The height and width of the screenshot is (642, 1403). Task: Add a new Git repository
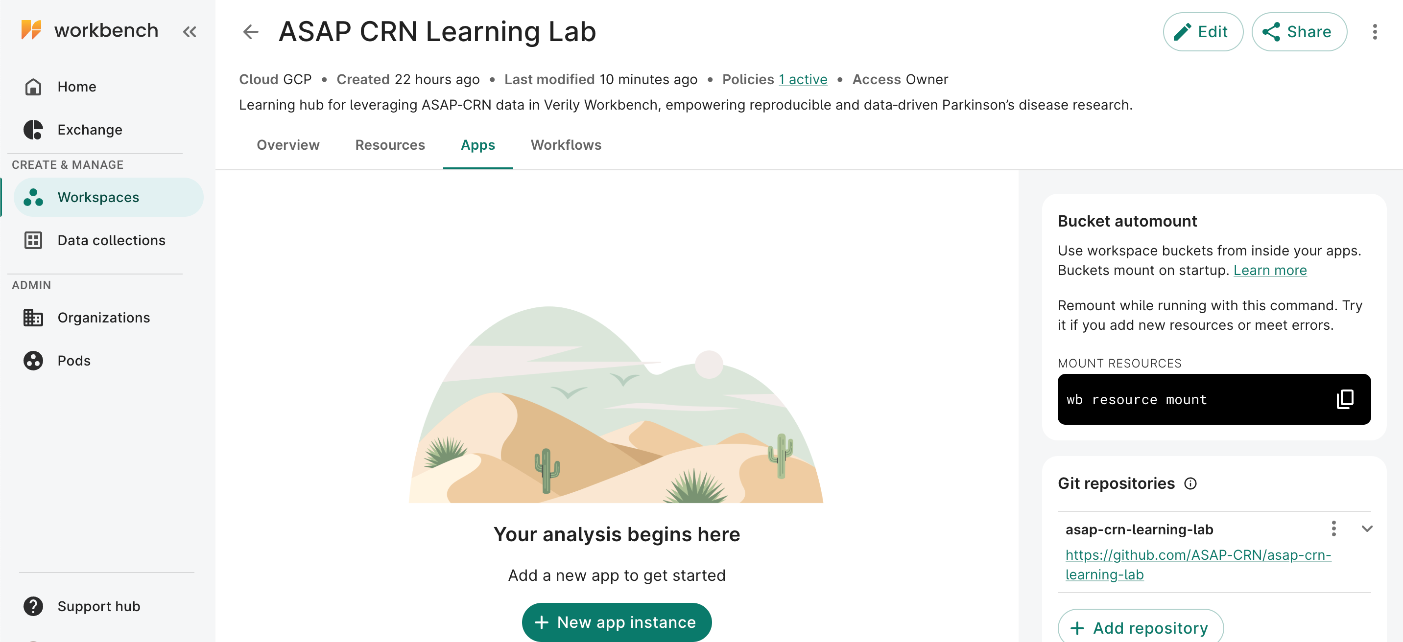(1140, 628)
